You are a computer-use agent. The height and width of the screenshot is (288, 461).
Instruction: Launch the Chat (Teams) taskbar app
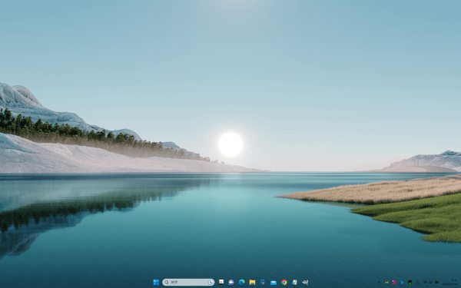pos(231,282)
